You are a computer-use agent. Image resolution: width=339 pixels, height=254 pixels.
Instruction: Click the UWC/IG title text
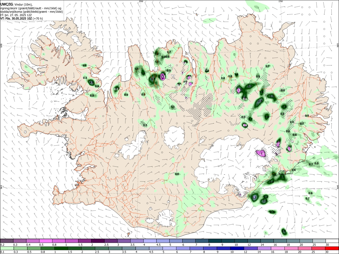pos(6,4)
